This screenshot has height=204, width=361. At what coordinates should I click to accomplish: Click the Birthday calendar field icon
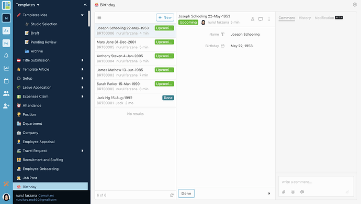point(223,46)
